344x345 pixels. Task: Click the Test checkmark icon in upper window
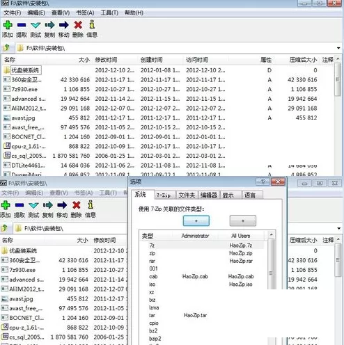36,25
